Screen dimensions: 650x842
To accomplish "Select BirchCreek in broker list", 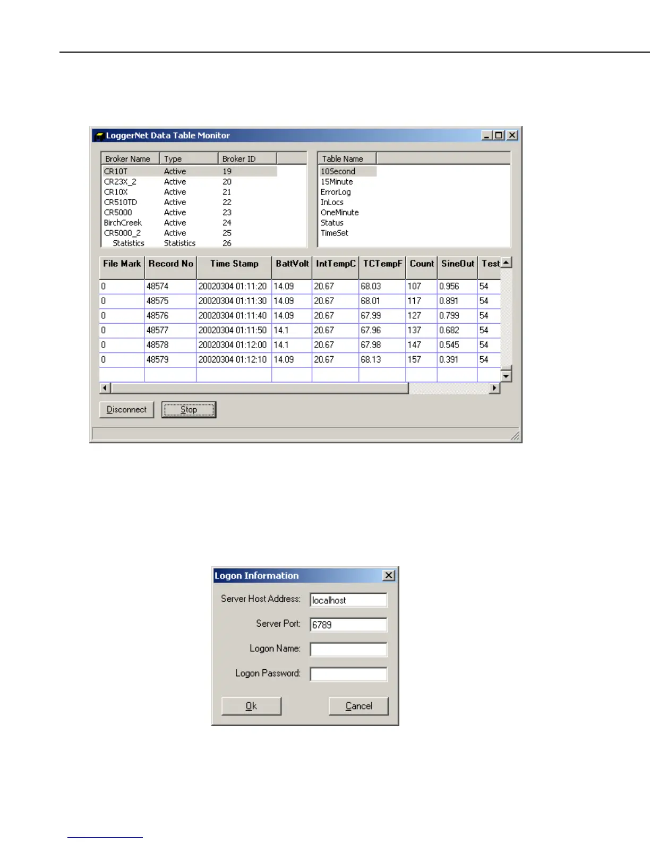I will 123,223.
